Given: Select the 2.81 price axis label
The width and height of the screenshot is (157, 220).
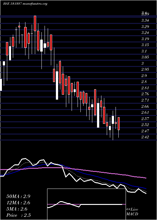Looking at the screenshot, I should tap(145, 88).
